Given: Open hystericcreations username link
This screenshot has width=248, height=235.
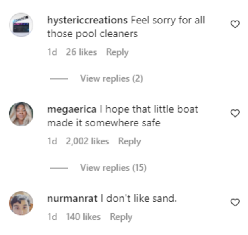Looking at the screenshot, I should click(x=87, y=20).
